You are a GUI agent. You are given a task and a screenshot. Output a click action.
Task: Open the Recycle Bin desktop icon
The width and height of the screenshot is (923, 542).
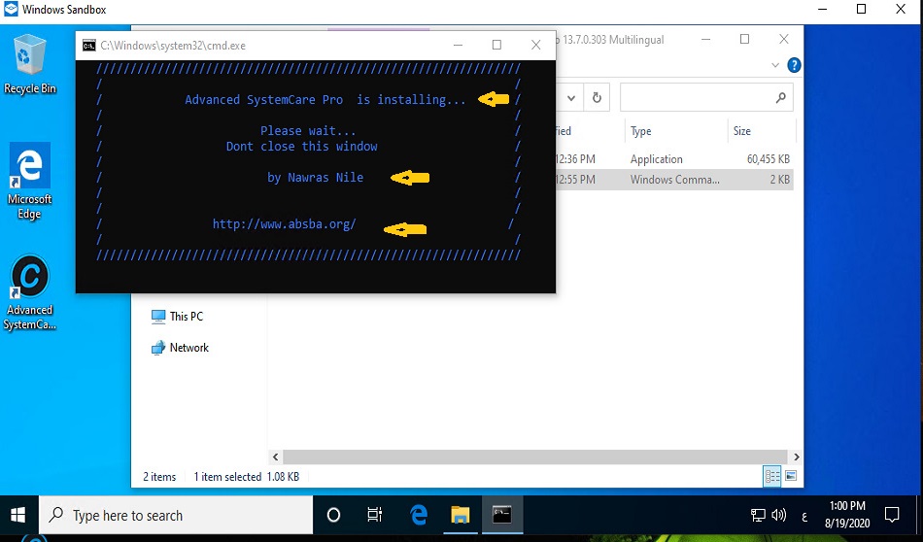[x=30, y=62]
